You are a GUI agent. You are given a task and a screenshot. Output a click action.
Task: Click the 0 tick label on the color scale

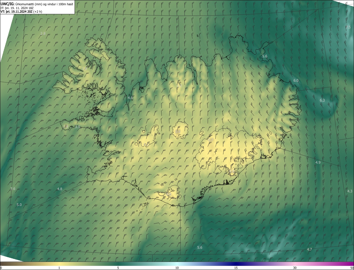[1, 268]
